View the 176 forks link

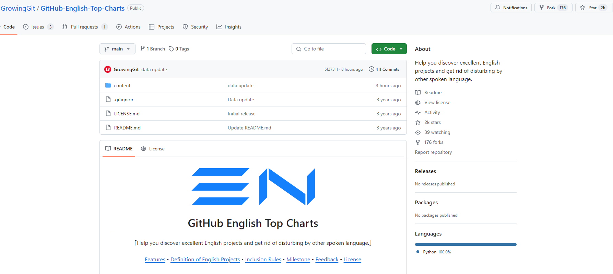point(434,142)
